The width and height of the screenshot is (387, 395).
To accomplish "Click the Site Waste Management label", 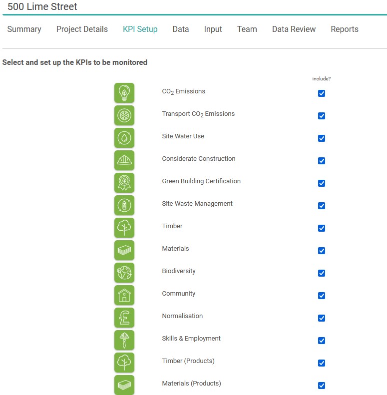I will (197, 204).
